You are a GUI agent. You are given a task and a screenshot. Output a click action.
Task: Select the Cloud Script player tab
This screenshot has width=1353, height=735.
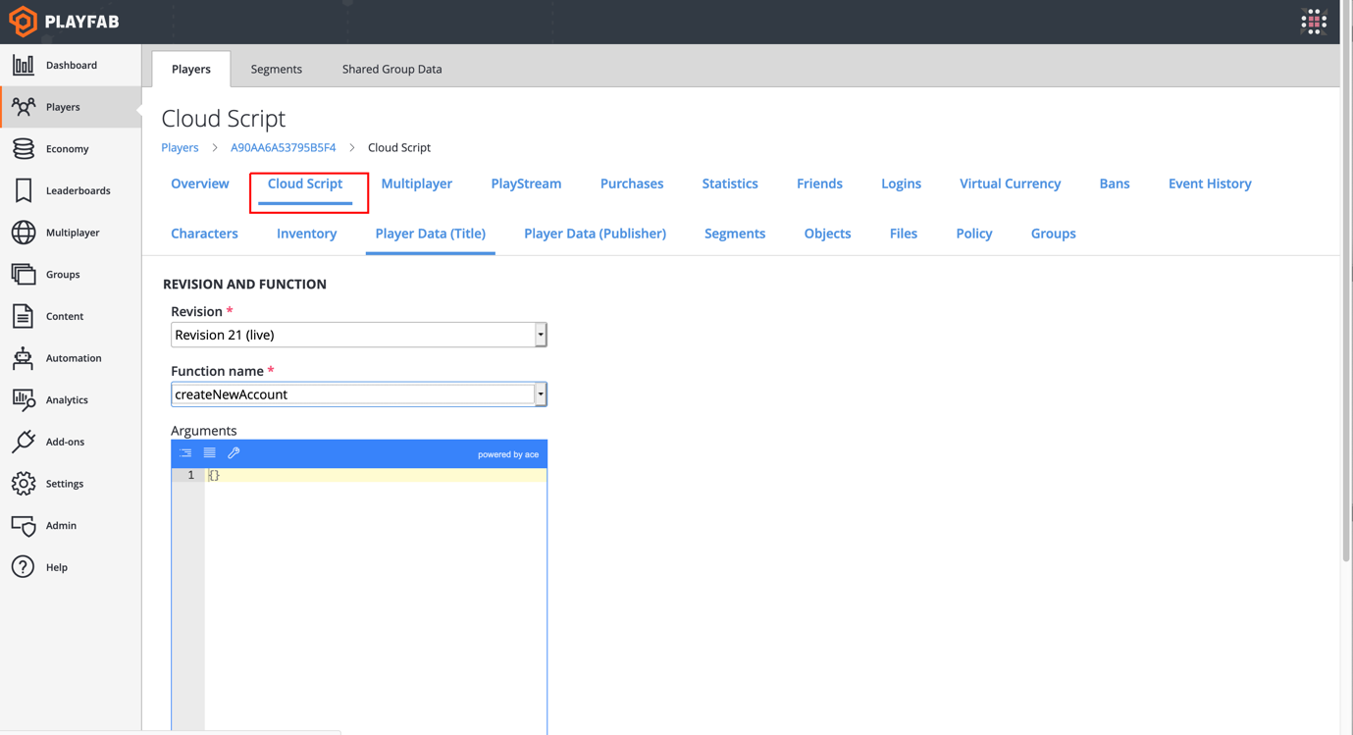[305, 184]
